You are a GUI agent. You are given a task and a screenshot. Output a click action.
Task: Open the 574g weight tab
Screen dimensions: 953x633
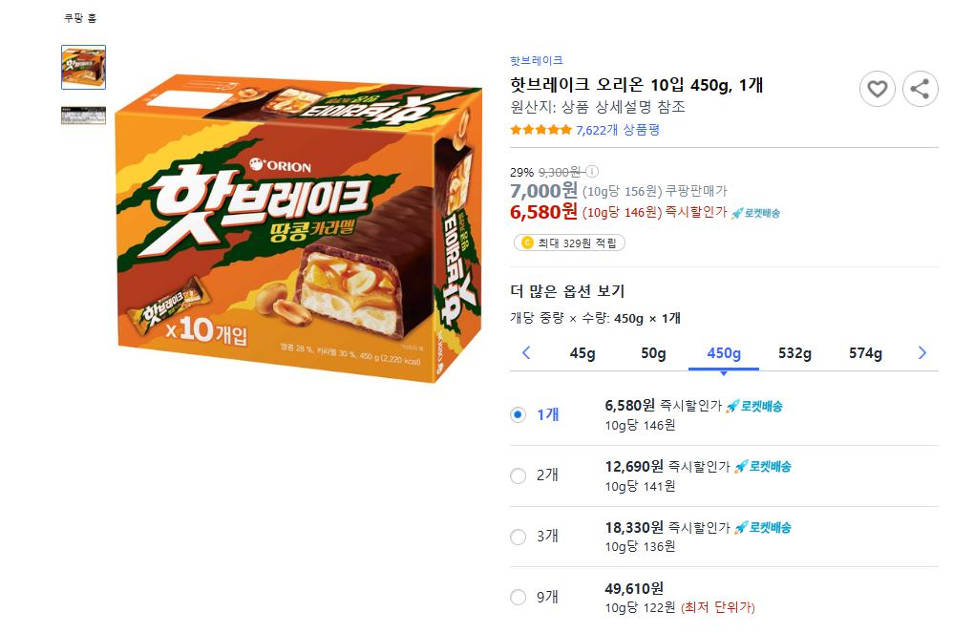(x=865, y=353)
